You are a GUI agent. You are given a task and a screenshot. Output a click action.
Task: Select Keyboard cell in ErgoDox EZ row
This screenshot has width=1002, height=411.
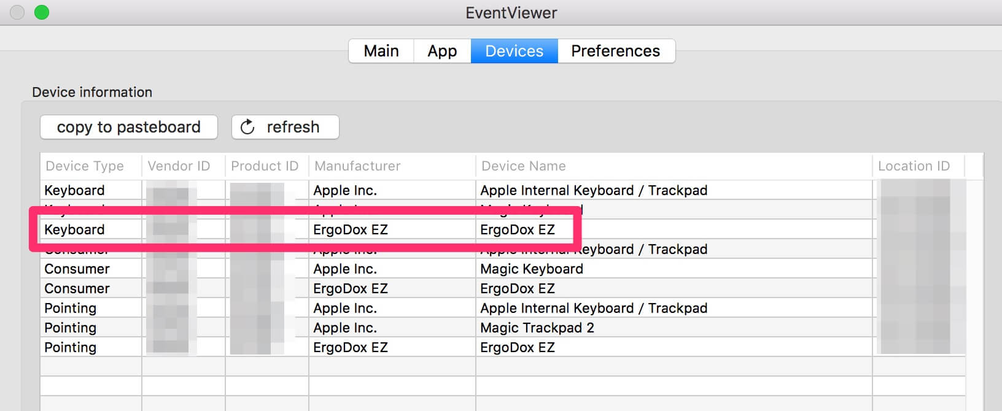74,229
